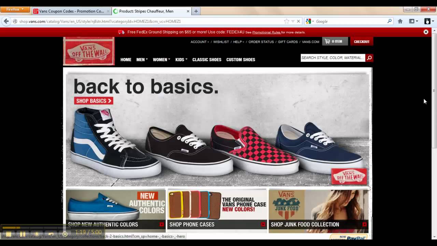The height and width of the screenshot is (246, 437).
Task: Switch to Product: Stripes Chauffeur tab
Action: 152,11
